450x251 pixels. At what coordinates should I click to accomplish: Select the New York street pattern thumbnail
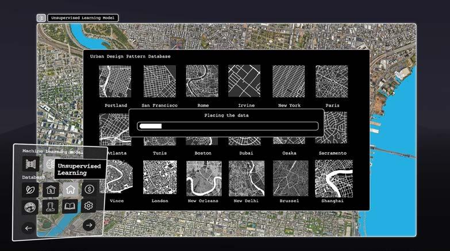click(x=289, y=82)
